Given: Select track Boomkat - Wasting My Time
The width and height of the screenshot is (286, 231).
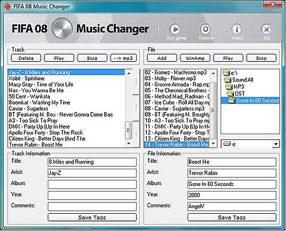Looking at the screenshot, I should (x=66, y=102).
